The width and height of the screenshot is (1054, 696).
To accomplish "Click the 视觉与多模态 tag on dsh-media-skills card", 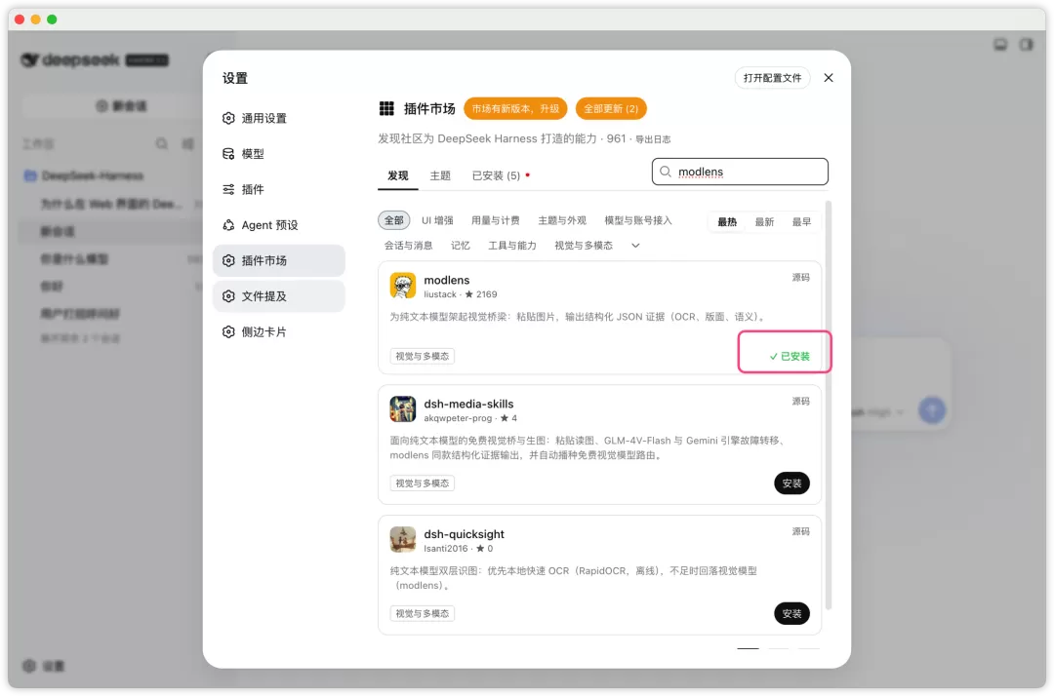I will (x=423, y=483).
